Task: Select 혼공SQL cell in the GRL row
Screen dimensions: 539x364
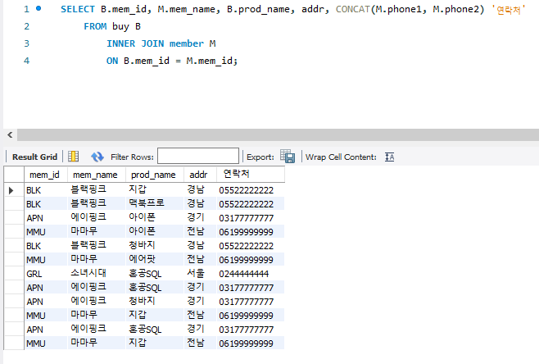Action: point(154,274)
